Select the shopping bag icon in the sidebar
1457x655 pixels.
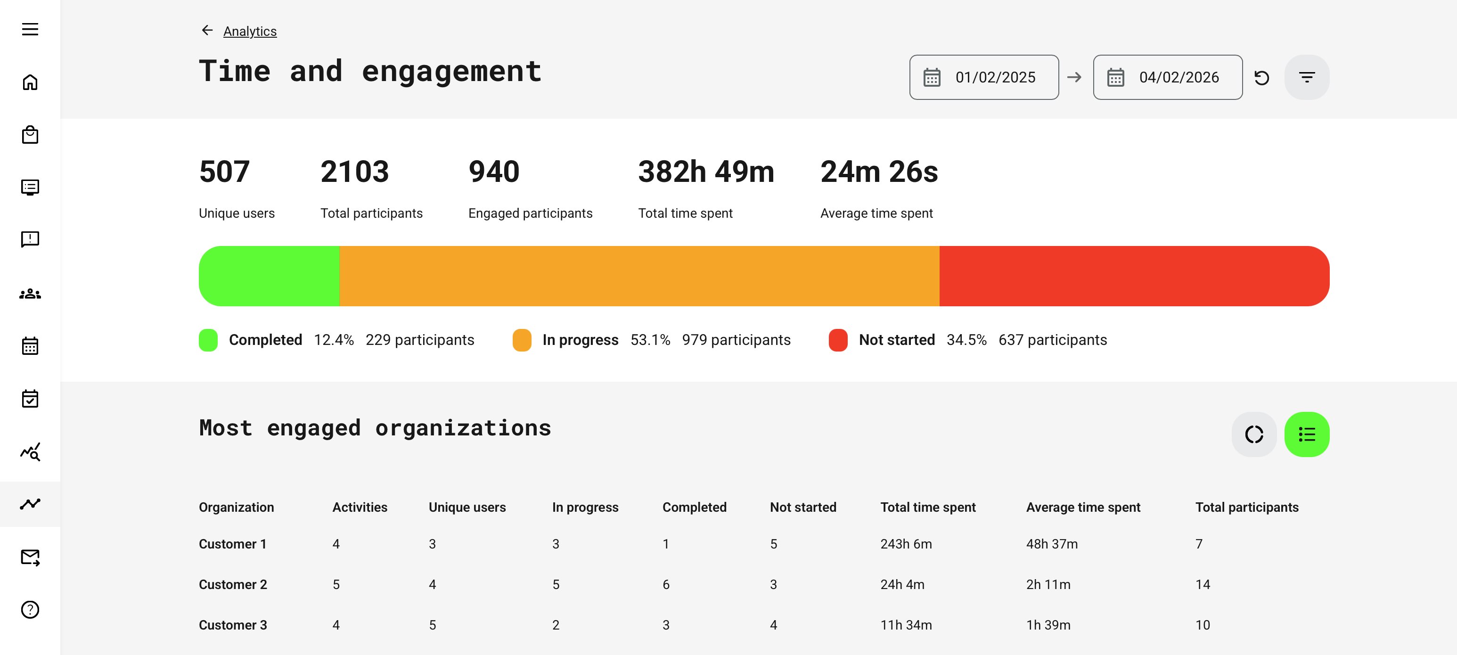[30, 135]
